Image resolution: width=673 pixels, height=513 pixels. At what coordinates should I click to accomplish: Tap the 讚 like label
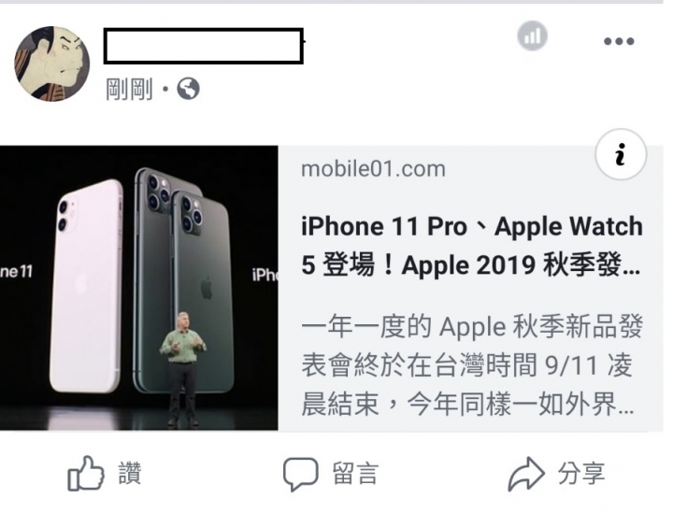click(x=130, y=473)
